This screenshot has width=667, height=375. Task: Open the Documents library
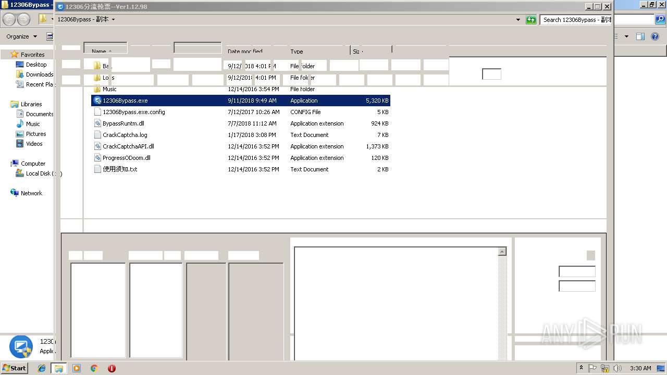tap(40, 114)
